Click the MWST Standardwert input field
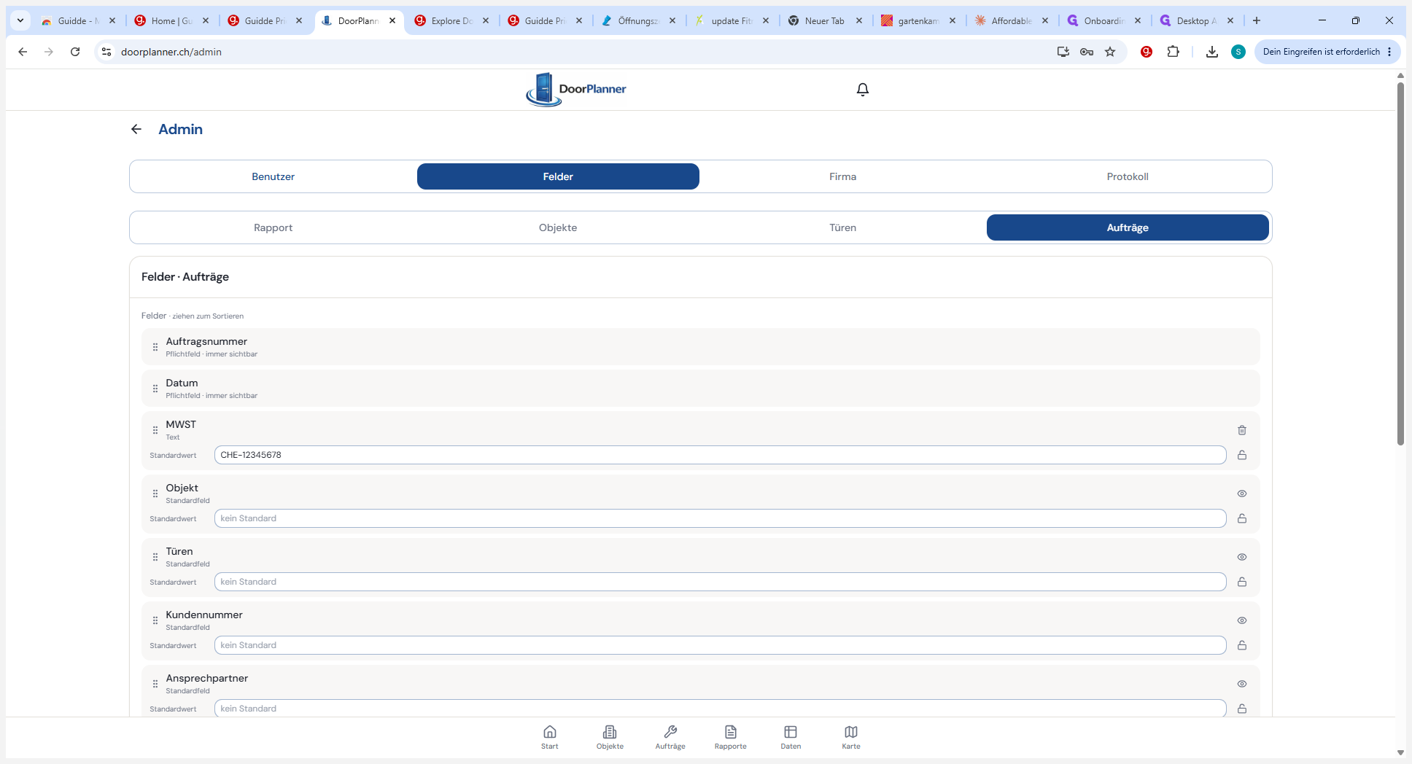Screen dimensions: 1412x764 click(x=720, y=455)
